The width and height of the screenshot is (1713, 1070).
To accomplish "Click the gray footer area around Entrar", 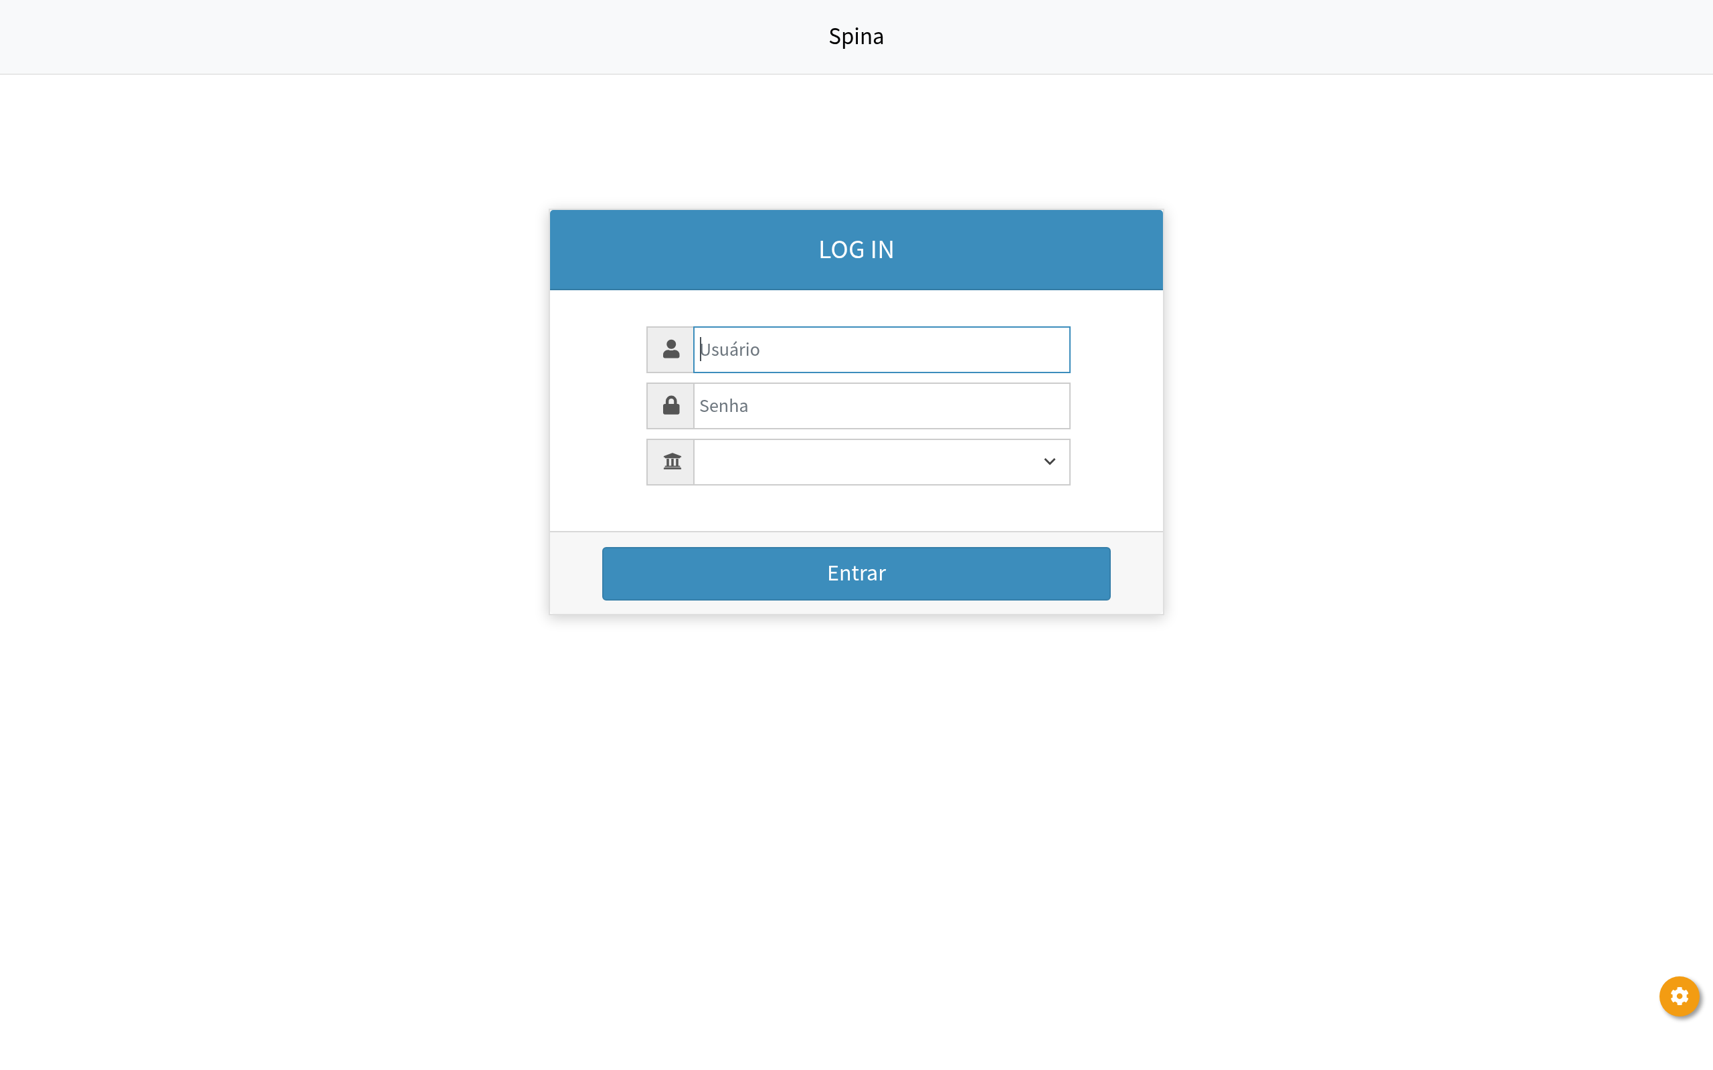I will click(575, 573).
